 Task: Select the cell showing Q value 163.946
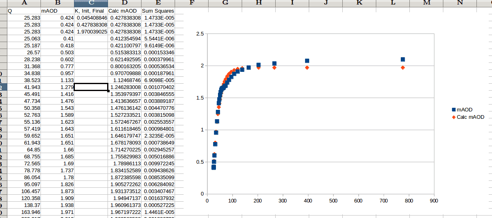tap(24, 212)
